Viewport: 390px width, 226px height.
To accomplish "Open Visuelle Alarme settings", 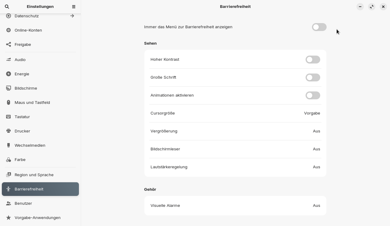I will [x=235, y=205].
